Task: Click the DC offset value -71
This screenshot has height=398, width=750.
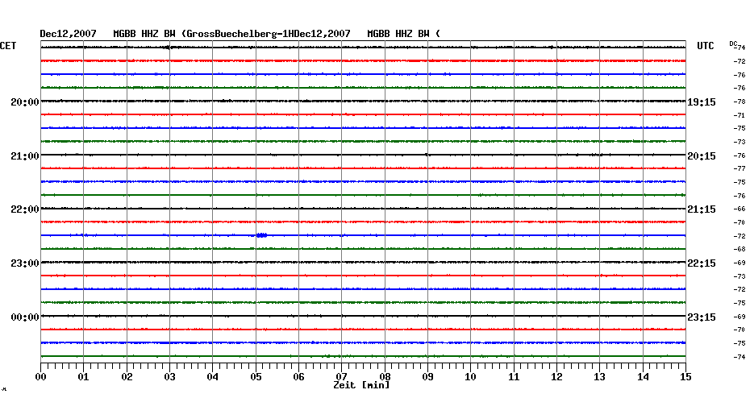Action: tap(740, 115)
